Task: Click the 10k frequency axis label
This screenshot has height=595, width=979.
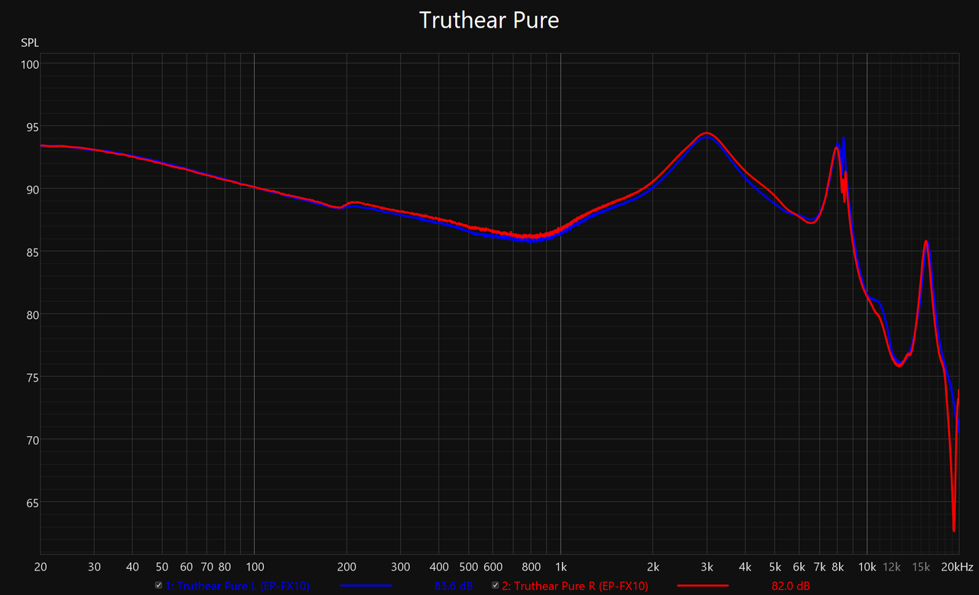Action: pos(867,567)
